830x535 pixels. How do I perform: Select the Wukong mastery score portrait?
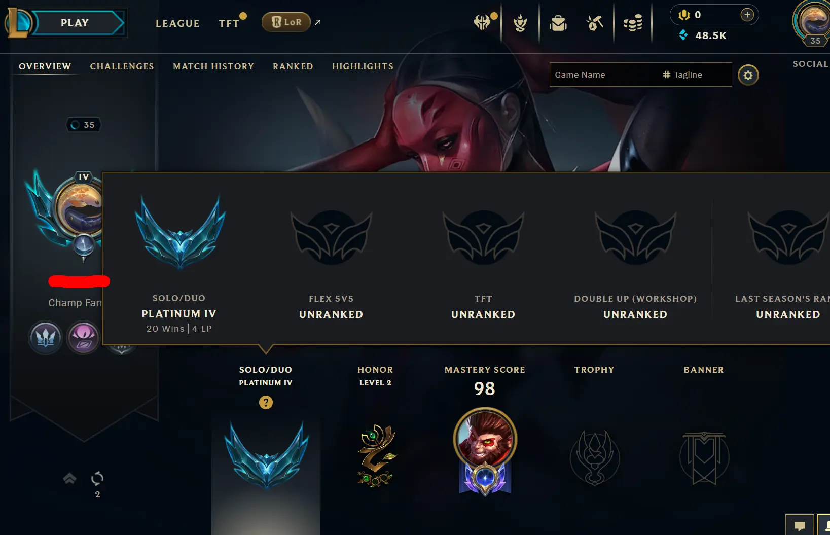pos(485,439)
